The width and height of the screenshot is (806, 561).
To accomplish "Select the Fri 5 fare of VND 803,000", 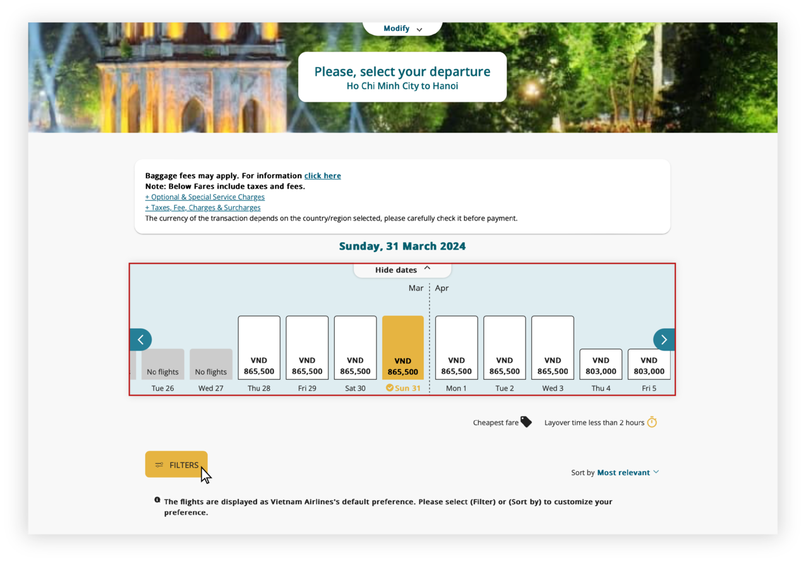I will pos(648,365).
